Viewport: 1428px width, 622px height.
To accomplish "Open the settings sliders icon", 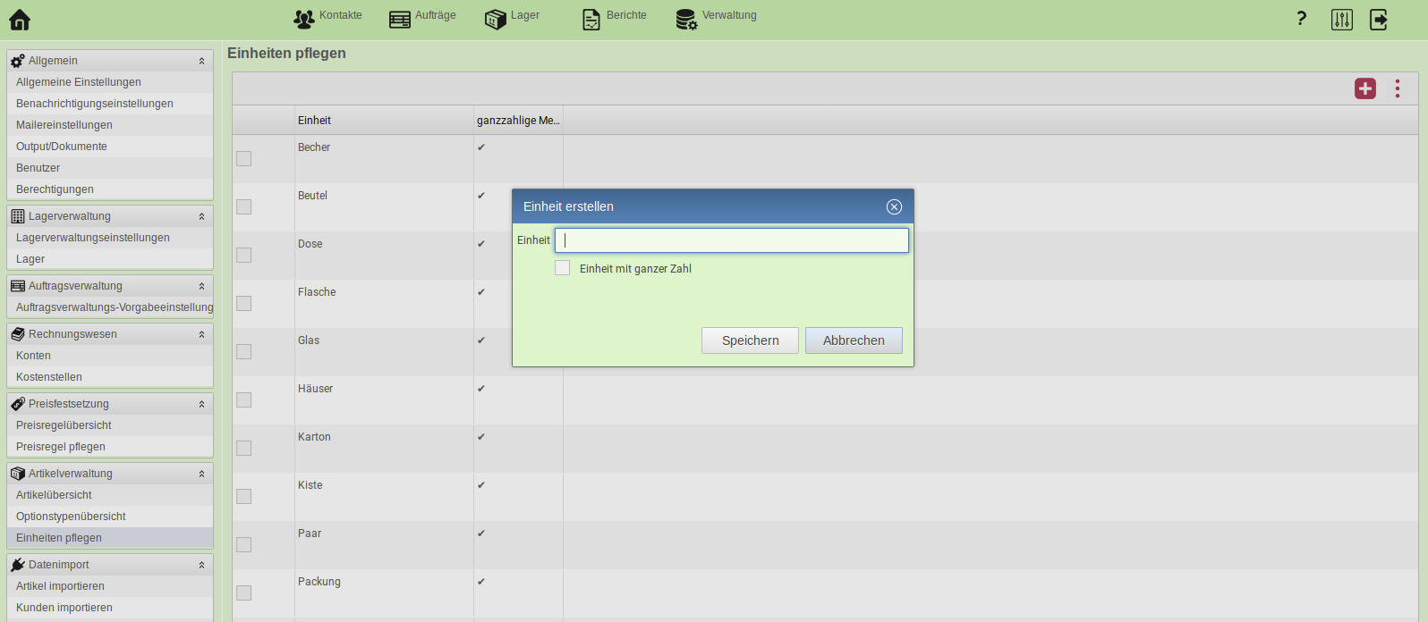I will 1341,20.
